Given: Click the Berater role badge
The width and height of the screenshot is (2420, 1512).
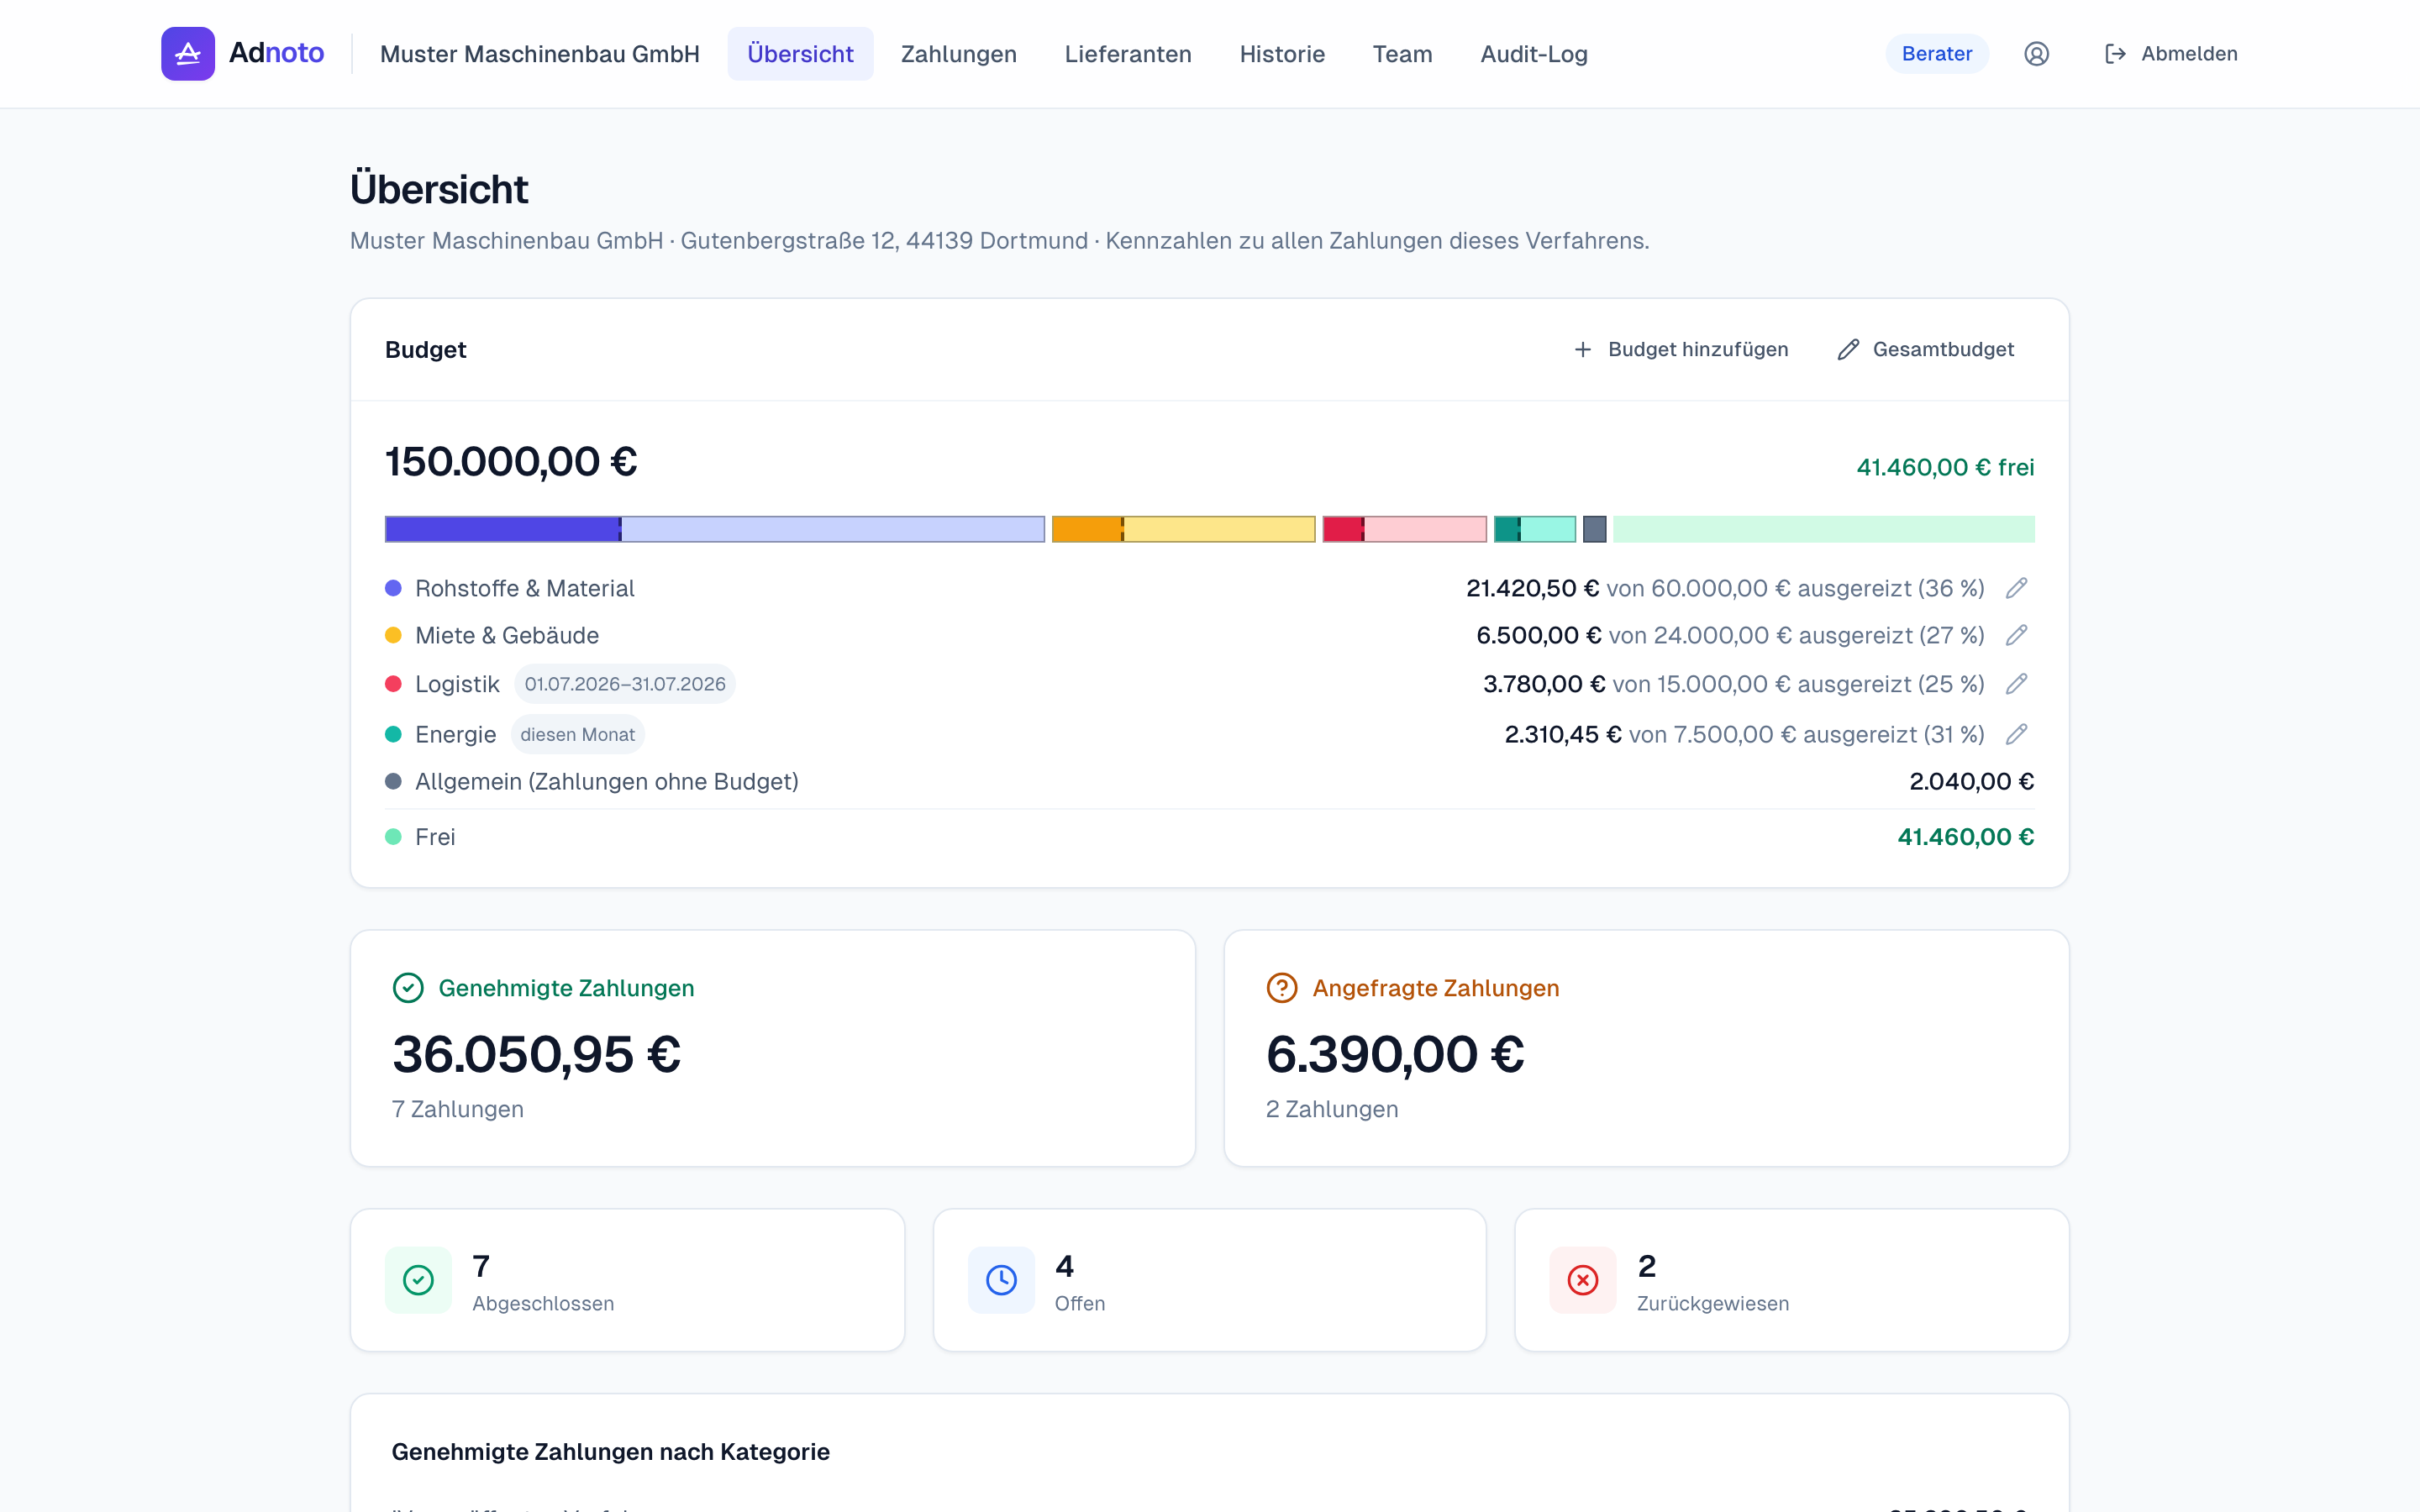Looking at the screenshot, I should click(1937, 54).
